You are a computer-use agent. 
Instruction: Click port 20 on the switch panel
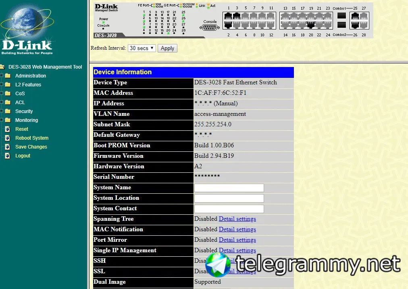[x=311, y=25]
